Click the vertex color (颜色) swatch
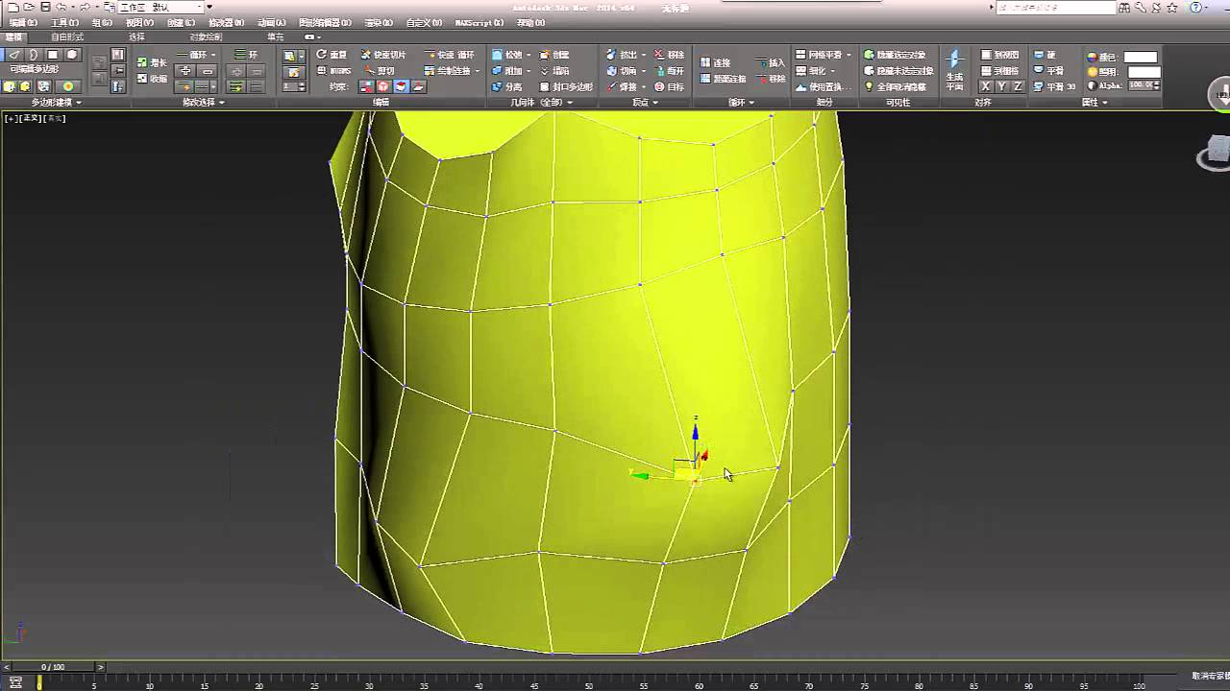Image resolution: width=1230 pixels, height=691 pixels. coord(1141,57)
